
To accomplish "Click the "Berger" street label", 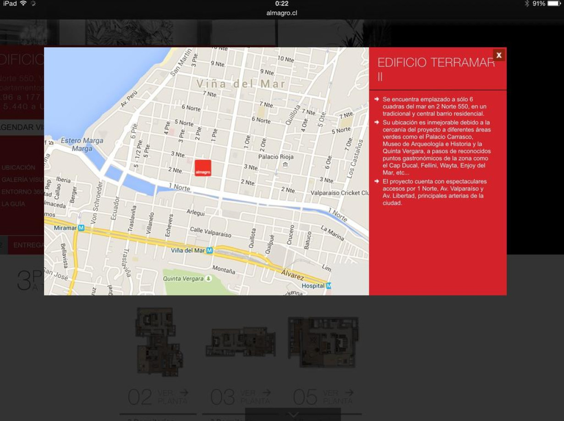I will [74, 195].
